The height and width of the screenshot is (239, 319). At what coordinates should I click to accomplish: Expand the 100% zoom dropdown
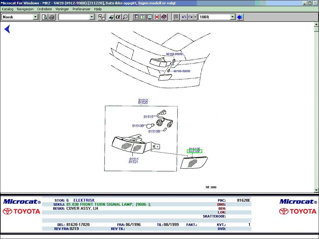pyautogui.click(x=232, y=17)
